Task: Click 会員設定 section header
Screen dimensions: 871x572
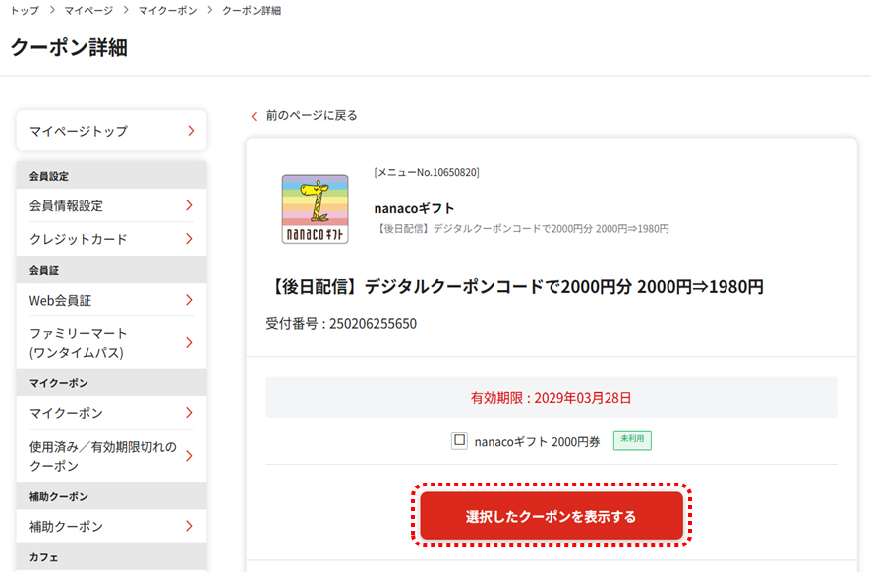Action: click(112, 176)
